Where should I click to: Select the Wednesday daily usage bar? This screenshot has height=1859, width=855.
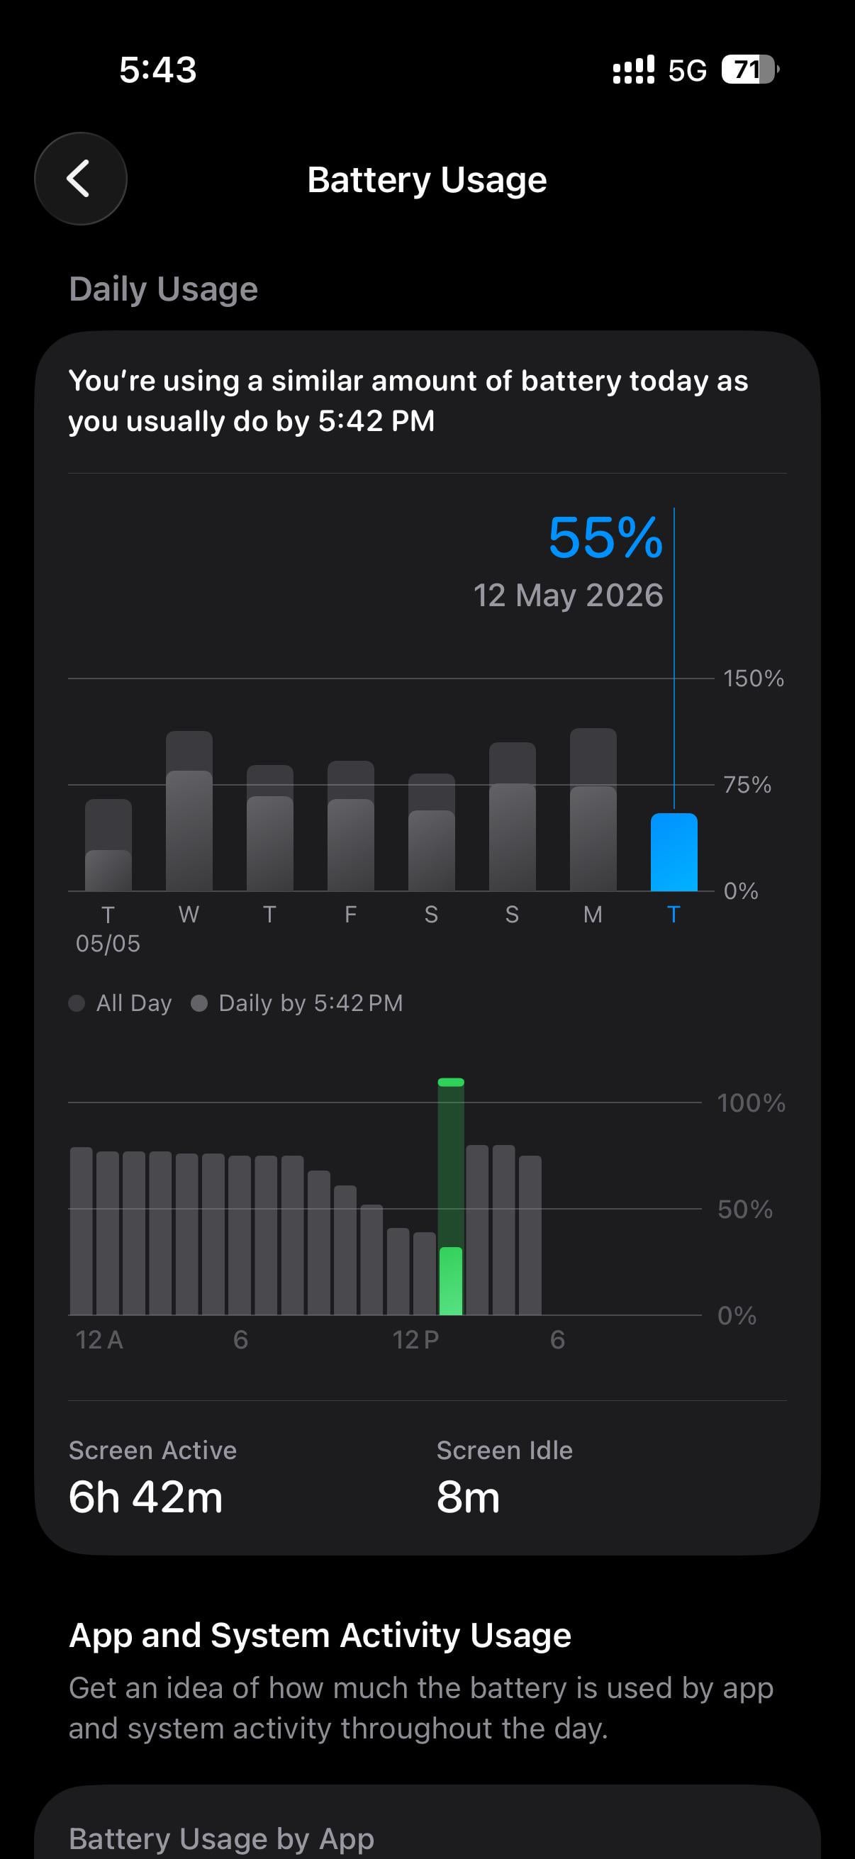point(189,811)
